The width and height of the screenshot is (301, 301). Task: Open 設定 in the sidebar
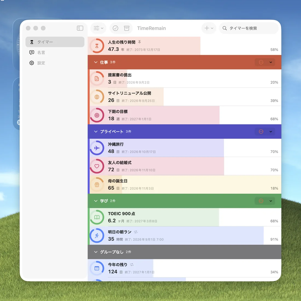pos(55,63)
